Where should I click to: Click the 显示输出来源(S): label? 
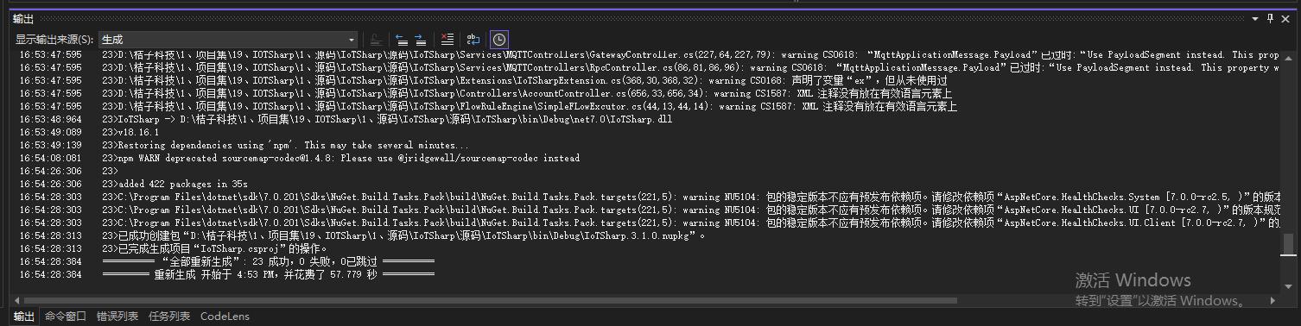point(54,40)
